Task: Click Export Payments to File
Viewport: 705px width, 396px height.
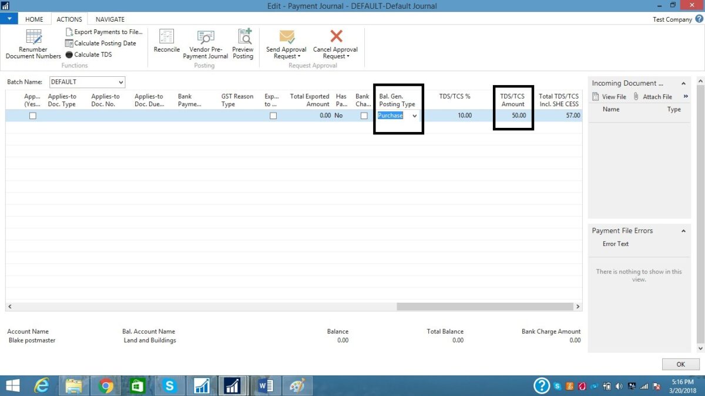Action: 104,32
